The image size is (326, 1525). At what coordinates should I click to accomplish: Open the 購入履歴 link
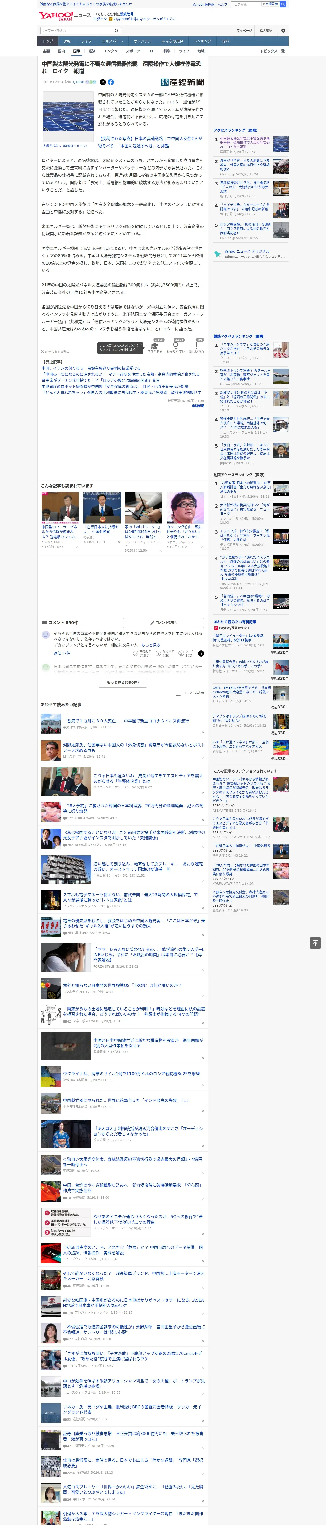pyautogui.click(x=266, y=30)
